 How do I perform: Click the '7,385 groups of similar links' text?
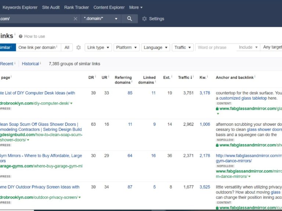pyautogui.click(x=75, y=64)
